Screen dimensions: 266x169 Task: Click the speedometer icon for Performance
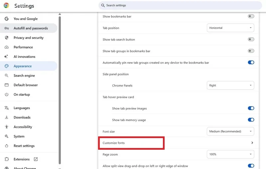click(x=7, y=47)
